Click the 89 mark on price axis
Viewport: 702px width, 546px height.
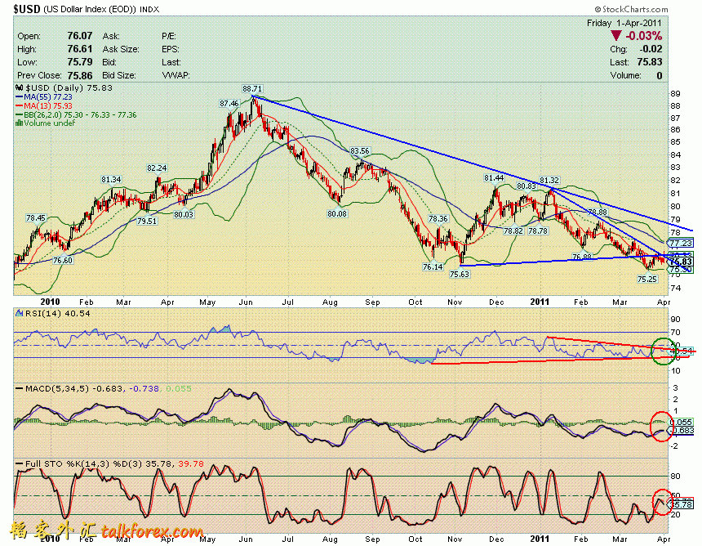point(675,94)
